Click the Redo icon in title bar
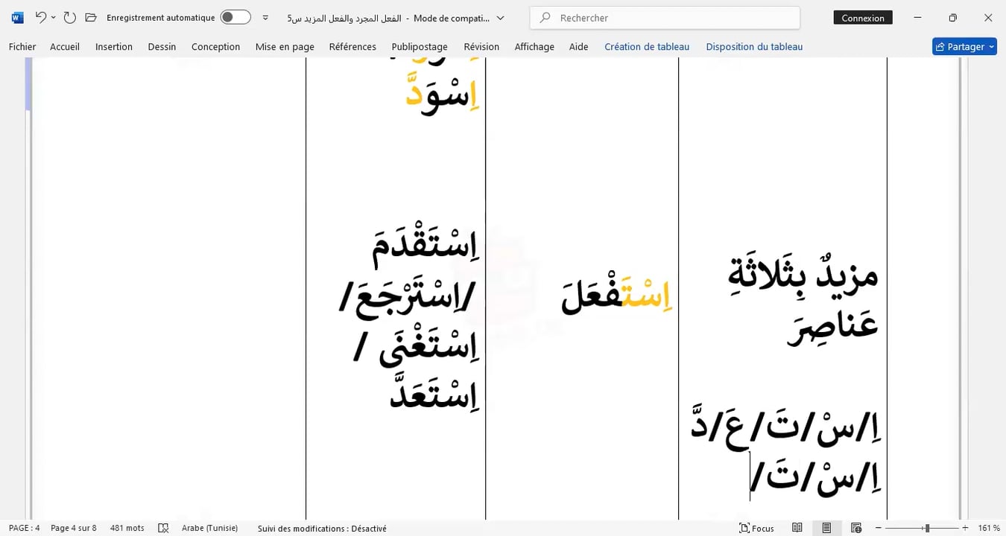This screenshot has height=536, width=1006. point(69,17)
